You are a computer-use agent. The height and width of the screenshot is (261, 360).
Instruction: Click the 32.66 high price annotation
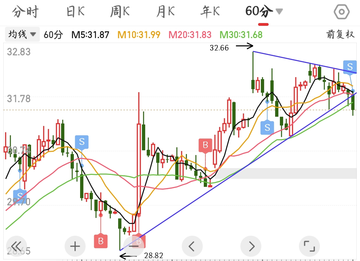[x=219, y=48]
